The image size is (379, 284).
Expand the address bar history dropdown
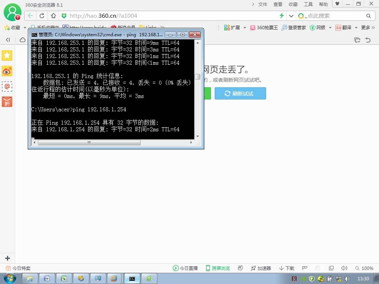[291, 16]
